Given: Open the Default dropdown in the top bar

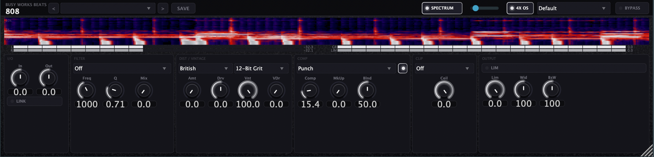Looking at the screenshot, I should click(573, 8).
